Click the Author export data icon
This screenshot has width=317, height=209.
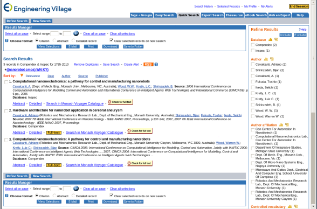point(272,59)
